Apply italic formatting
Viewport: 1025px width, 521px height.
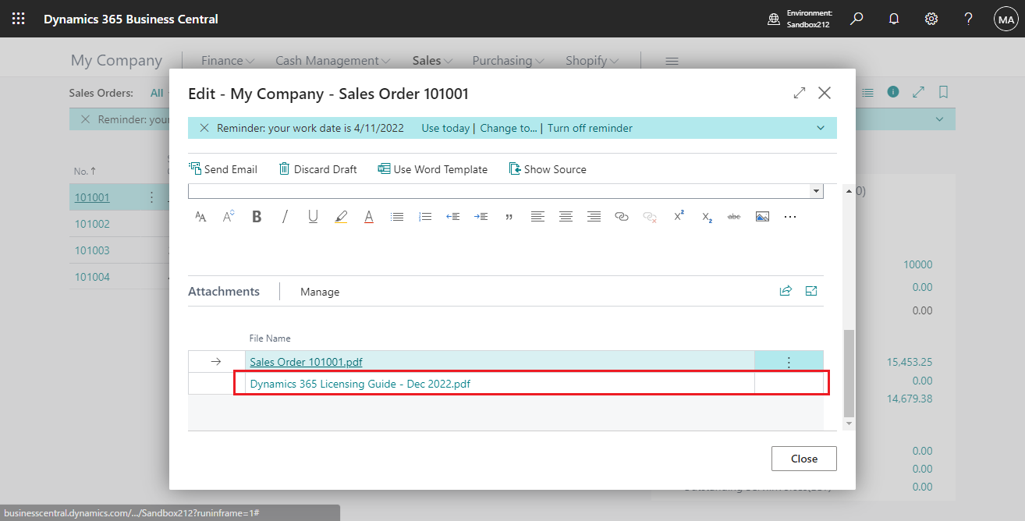[285, 216]
